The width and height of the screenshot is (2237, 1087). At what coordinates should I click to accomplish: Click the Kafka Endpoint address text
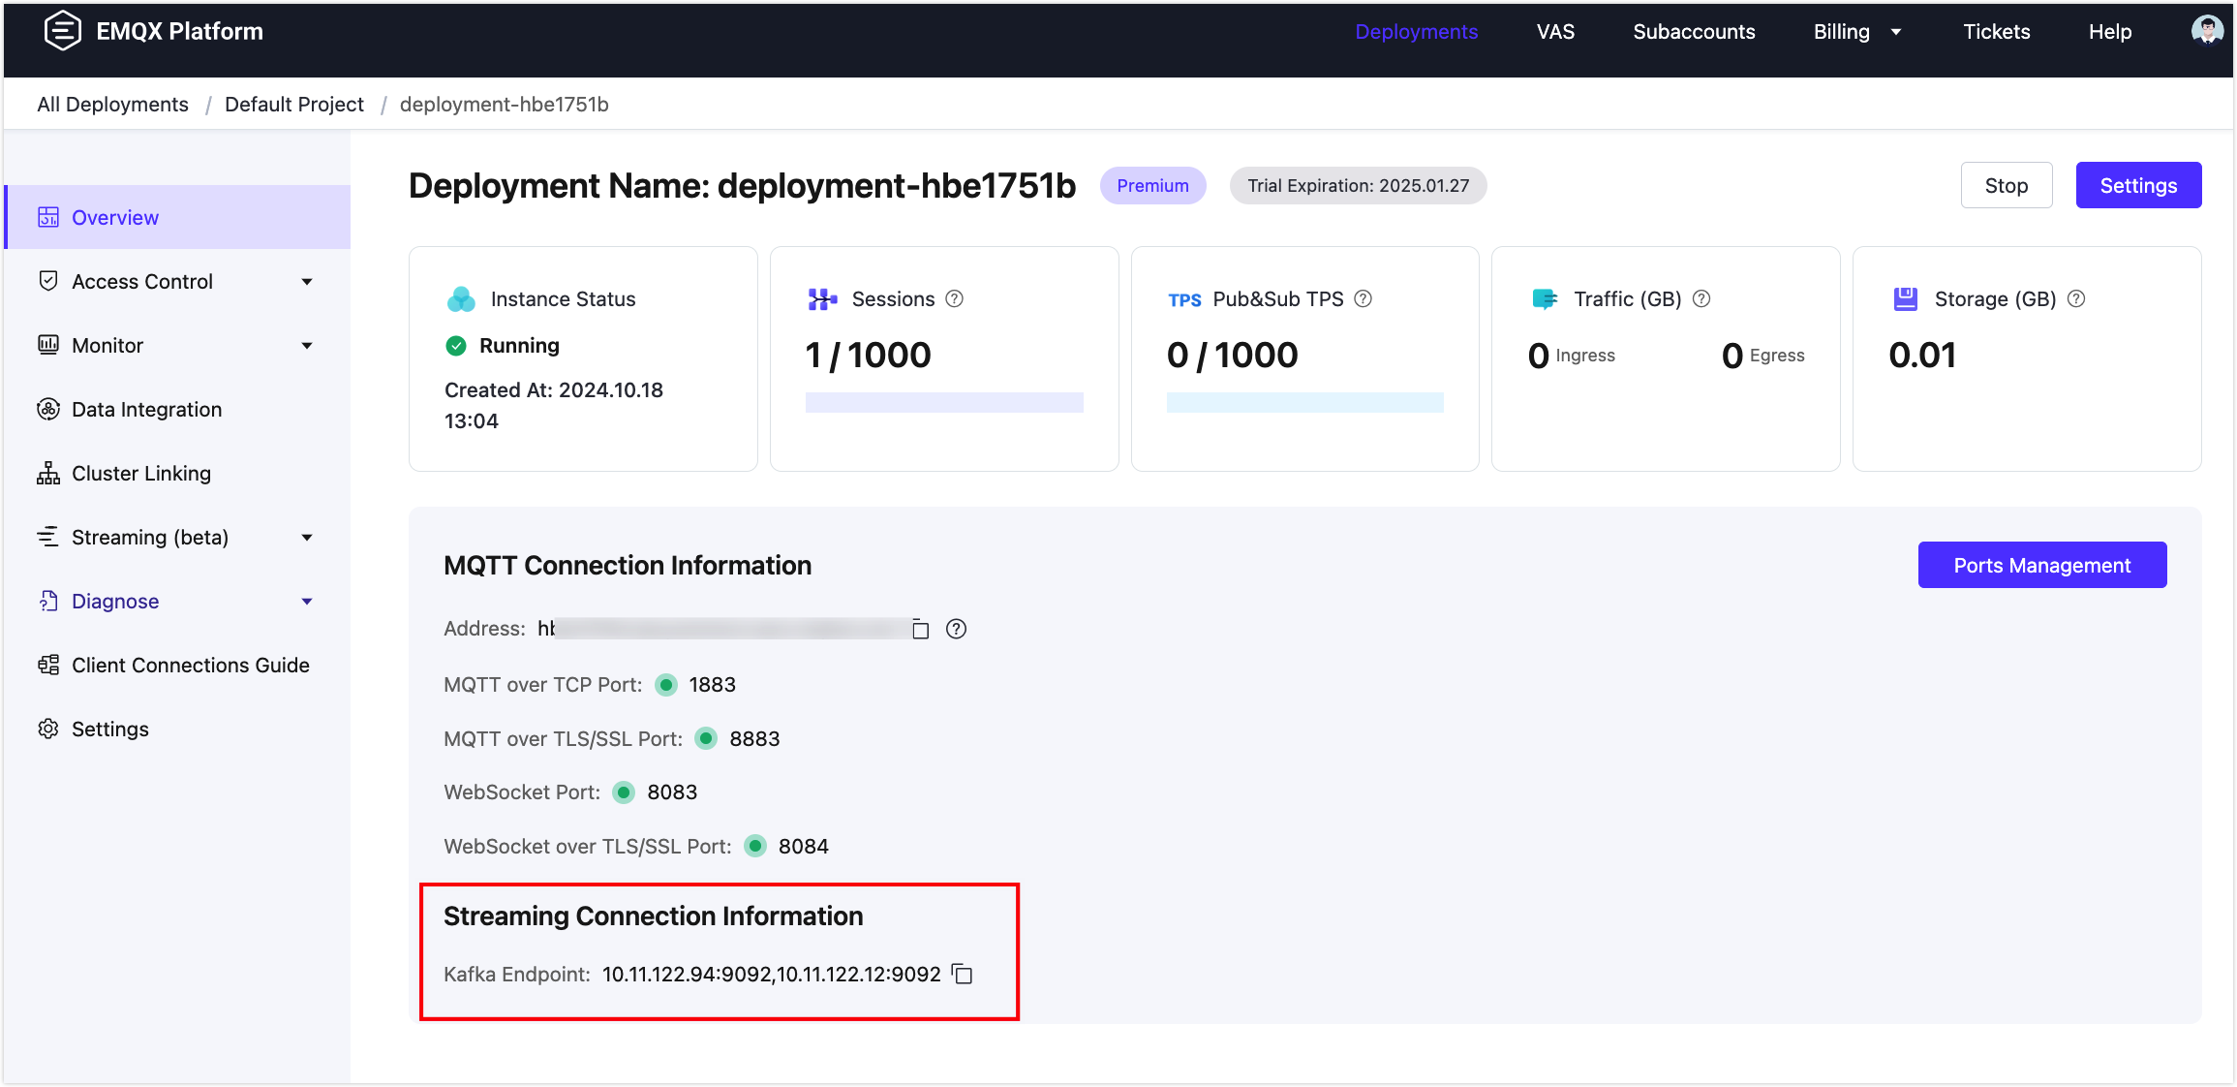(772, 974)
